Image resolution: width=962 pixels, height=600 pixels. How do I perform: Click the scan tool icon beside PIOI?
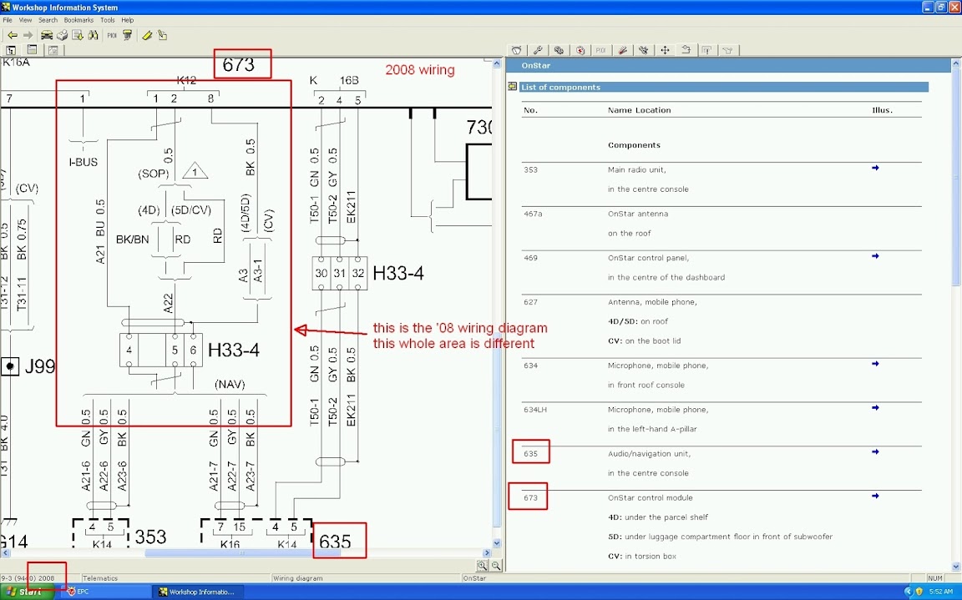128,36
